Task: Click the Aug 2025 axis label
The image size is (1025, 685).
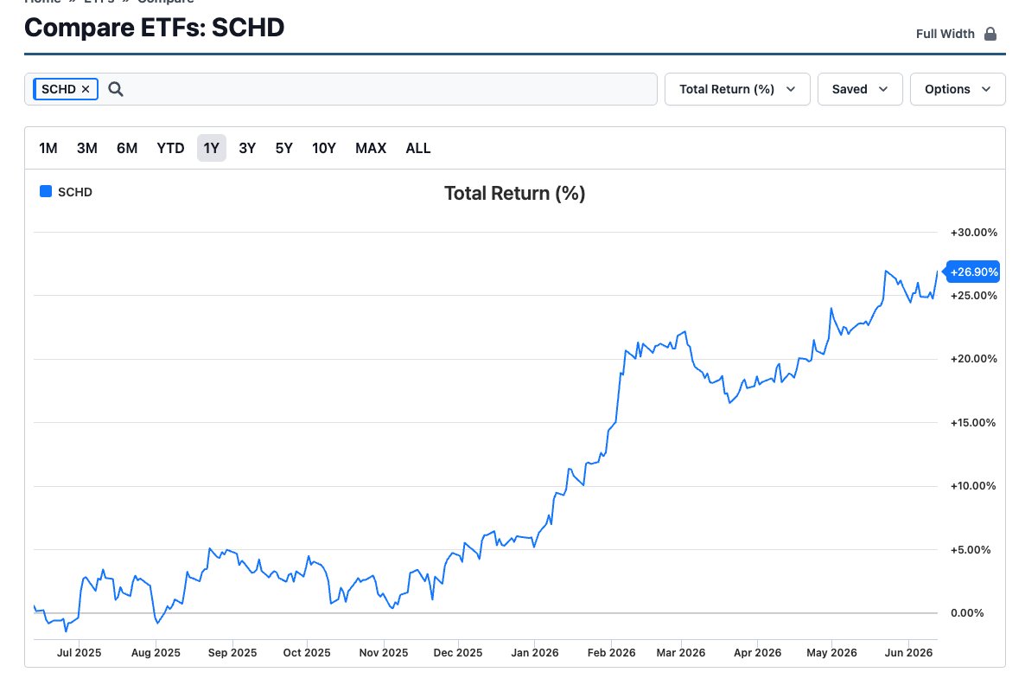Action: [156, 652]
